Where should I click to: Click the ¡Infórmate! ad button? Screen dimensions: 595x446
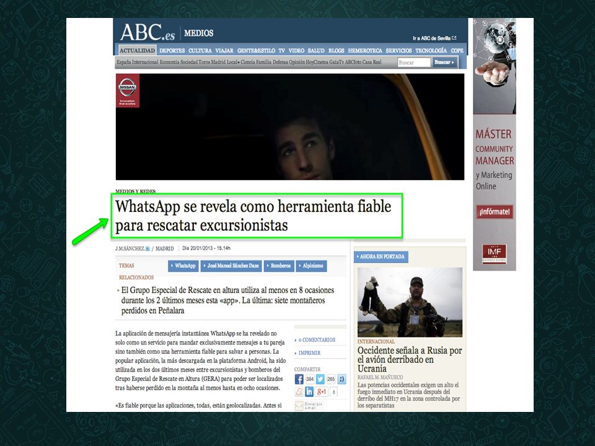[495, 212]
